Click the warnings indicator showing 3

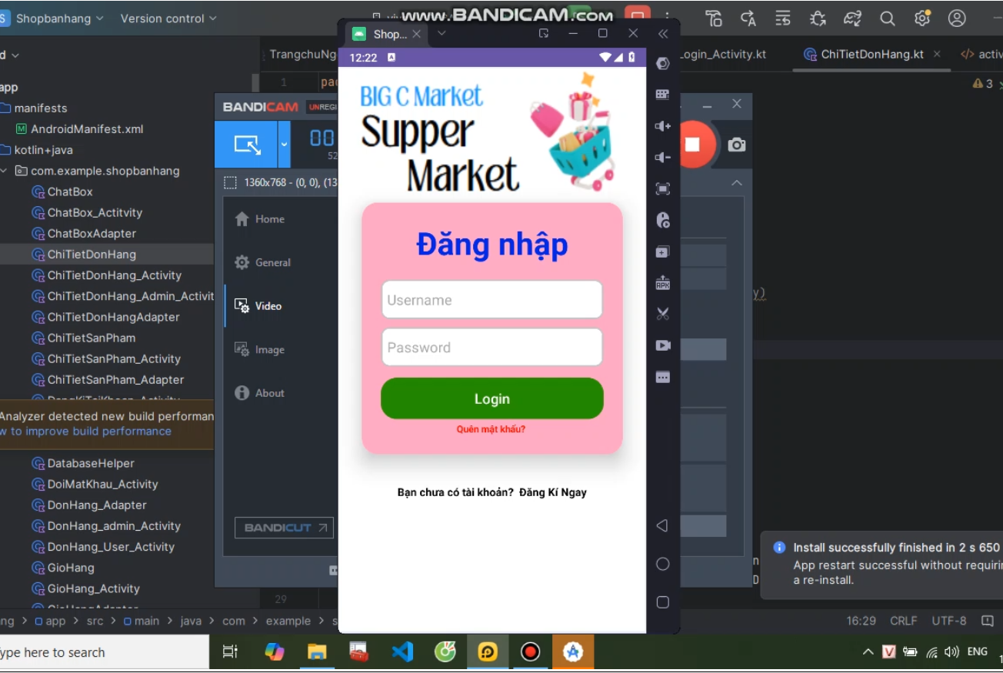click(983, 84)
